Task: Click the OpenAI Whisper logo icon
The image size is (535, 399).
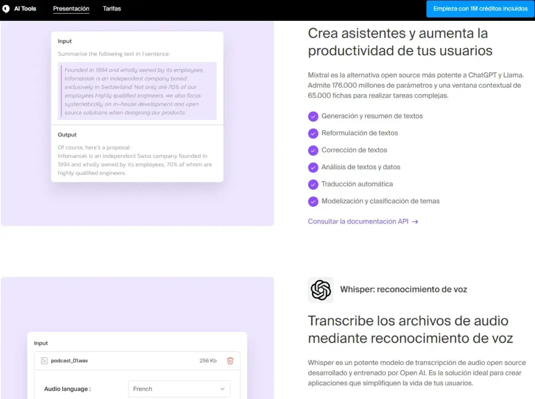Action: pyautogui.click(x=321, y=290)
